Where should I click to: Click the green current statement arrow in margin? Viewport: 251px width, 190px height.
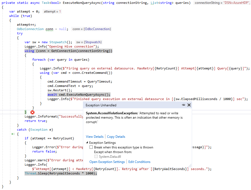(13, 134)
